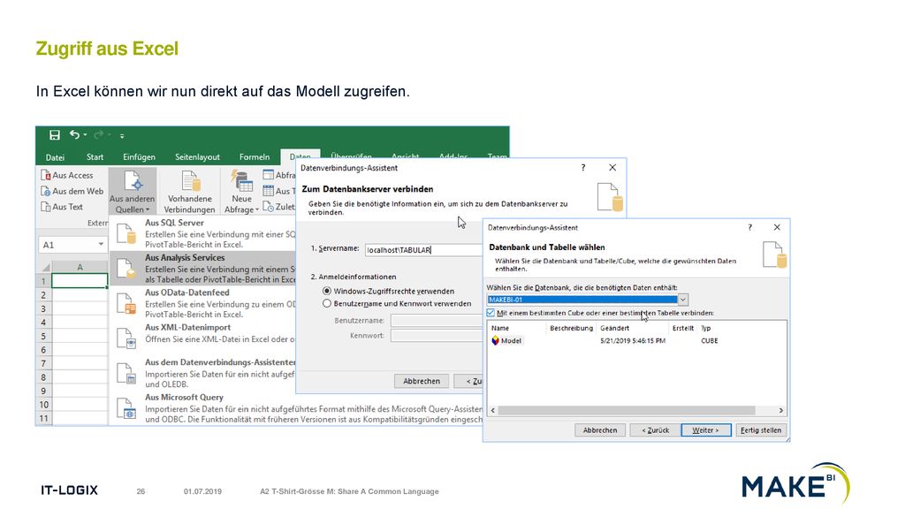
Task: Click Aus Access import icon
Action: pos(46,175)
